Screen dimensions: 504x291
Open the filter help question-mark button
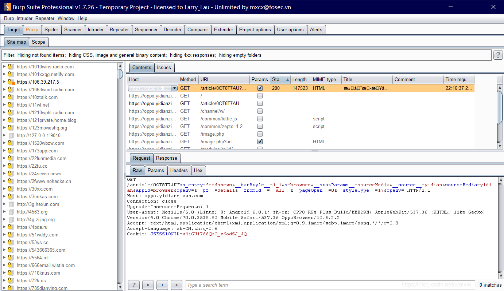click(x=498, y=55)
